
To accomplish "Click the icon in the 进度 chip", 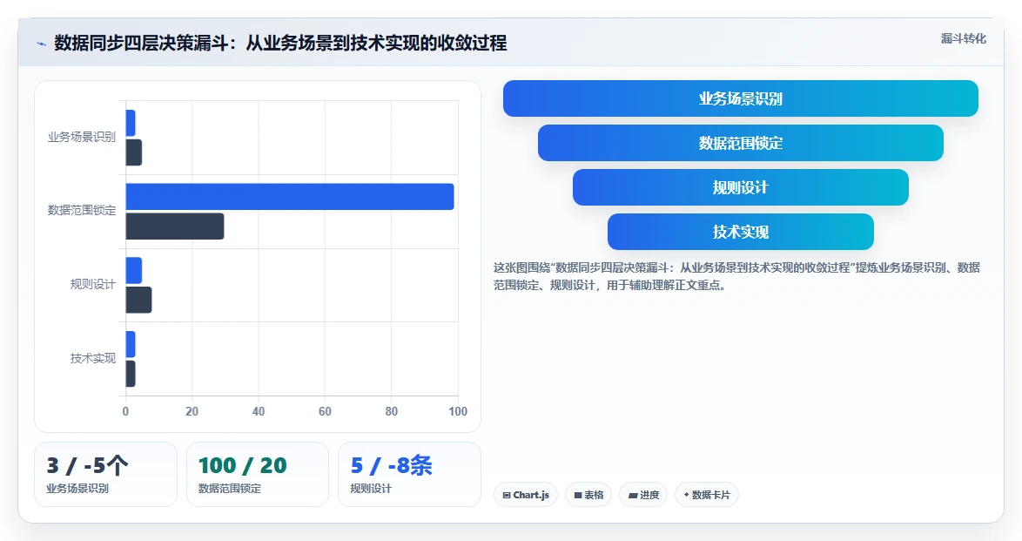I will point(632,496).
